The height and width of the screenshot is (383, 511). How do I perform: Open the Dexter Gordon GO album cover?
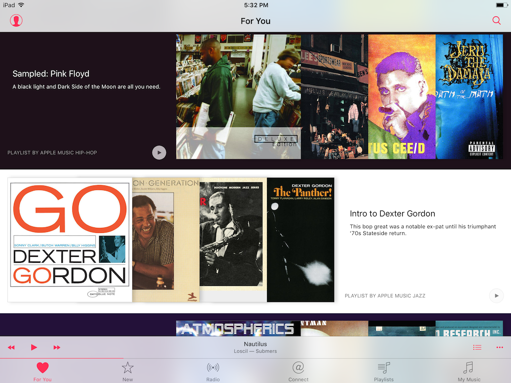coord(70,240)
